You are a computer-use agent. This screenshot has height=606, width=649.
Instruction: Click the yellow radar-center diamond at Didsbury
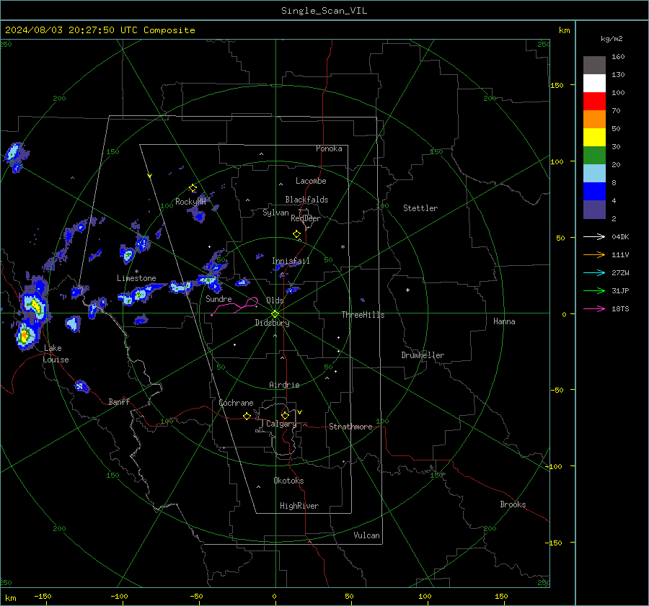click(275, 314)
